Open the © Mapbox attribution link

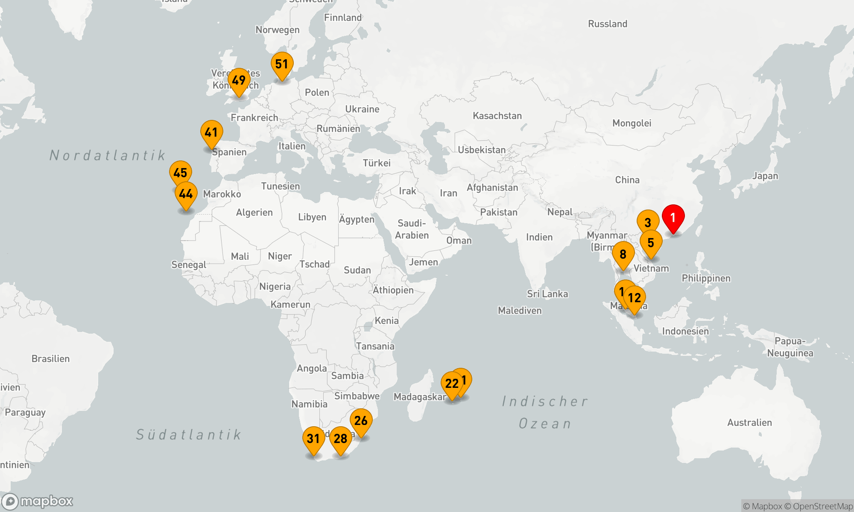[763, 506]
